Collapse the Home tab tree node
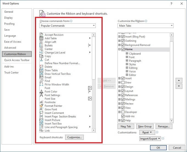This screenshot has width=187, height=152. click(x=119, y=49)
